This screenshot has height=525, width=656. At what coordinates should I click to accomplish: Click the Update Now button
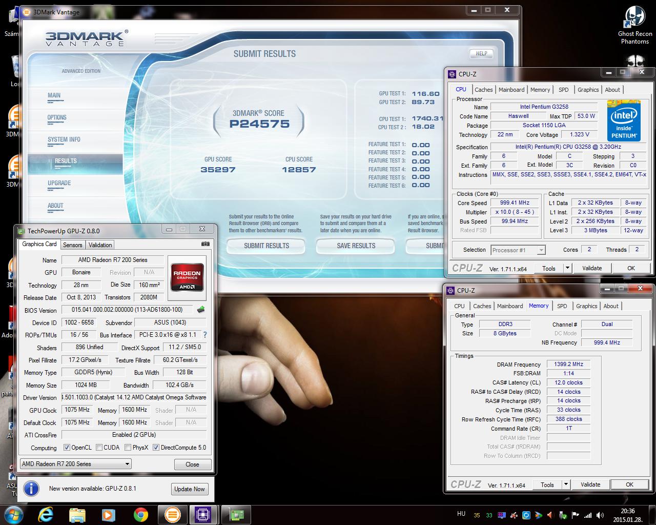[189, 489]
